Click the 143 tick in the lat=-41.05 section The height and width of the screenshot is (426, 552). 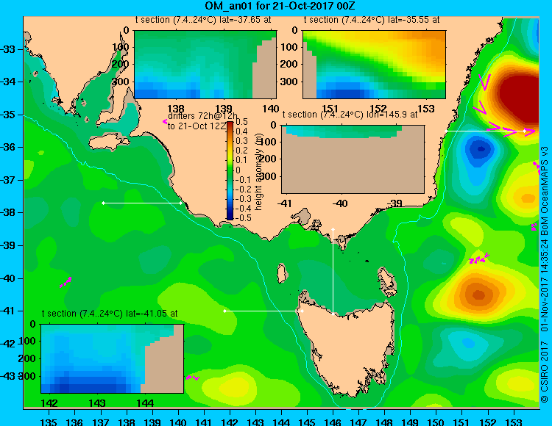coord(97,402)
